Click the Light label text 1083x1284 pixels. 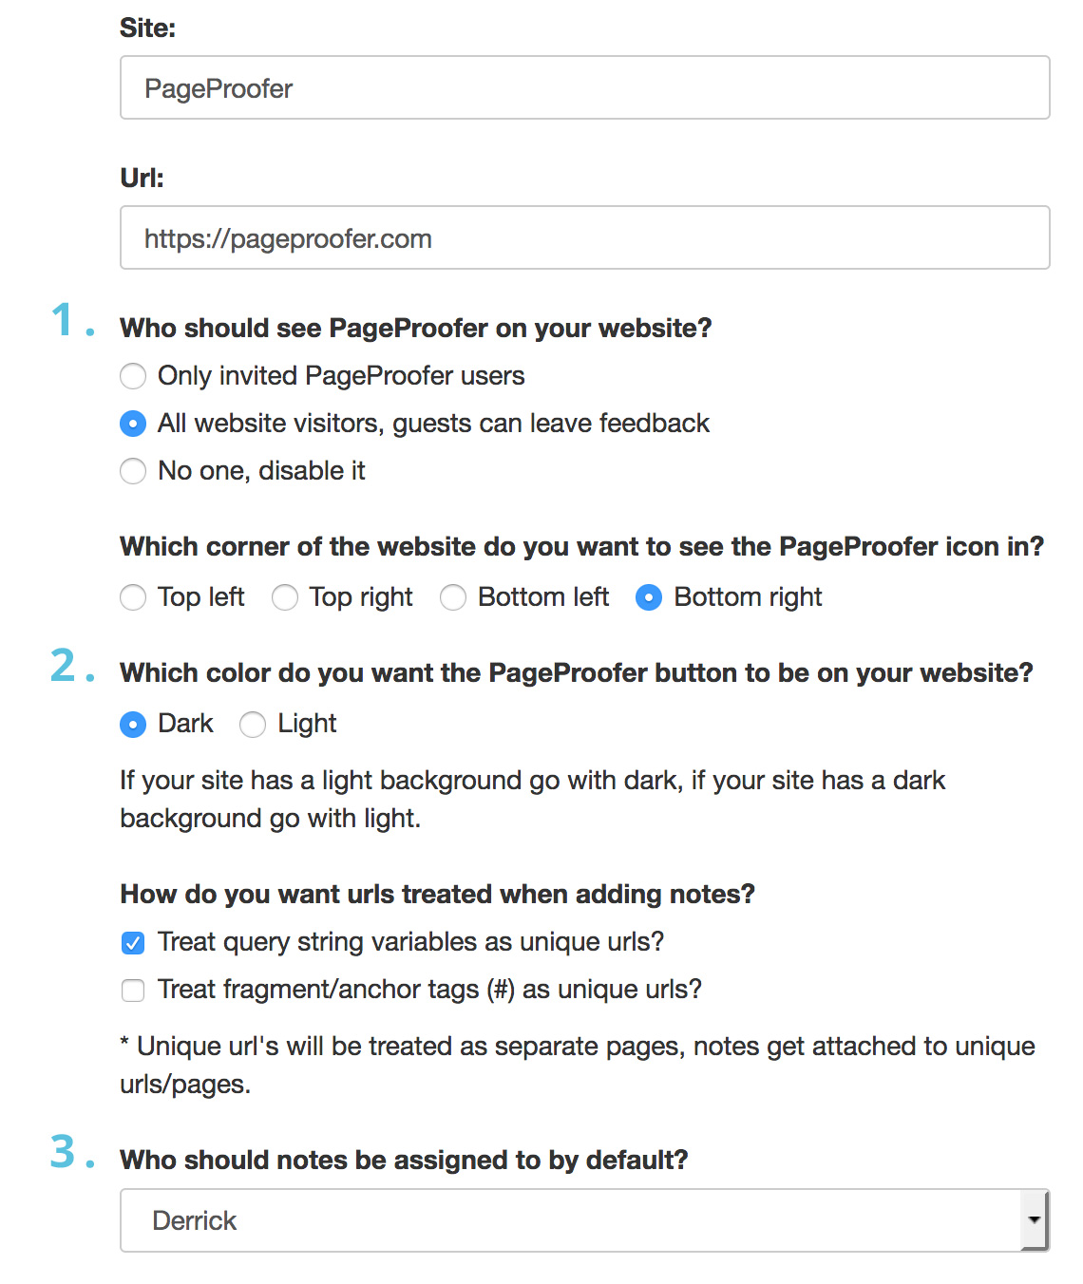click(x=307, y=724)
